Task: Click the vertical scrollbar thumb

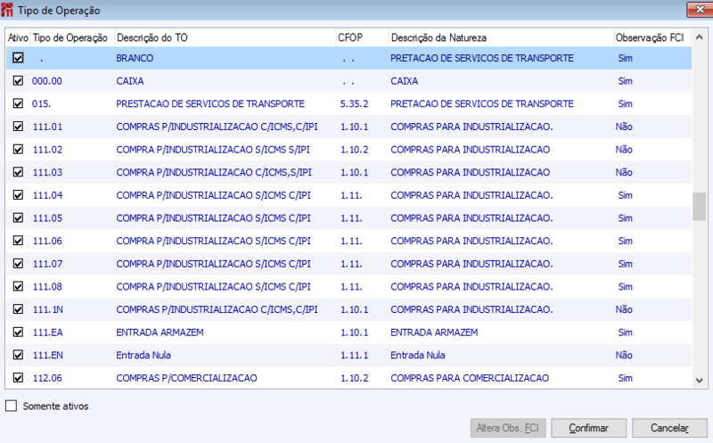Action: [x=700, y=207]
